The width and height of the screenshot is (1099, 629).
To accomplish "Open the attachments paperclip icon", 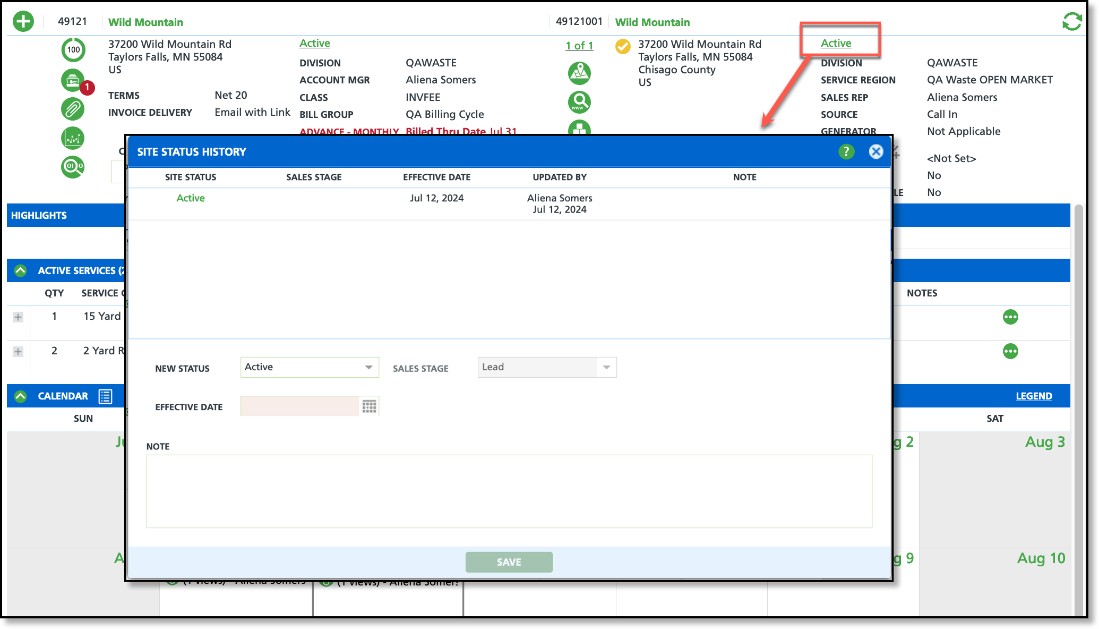I will pos(73,109).
